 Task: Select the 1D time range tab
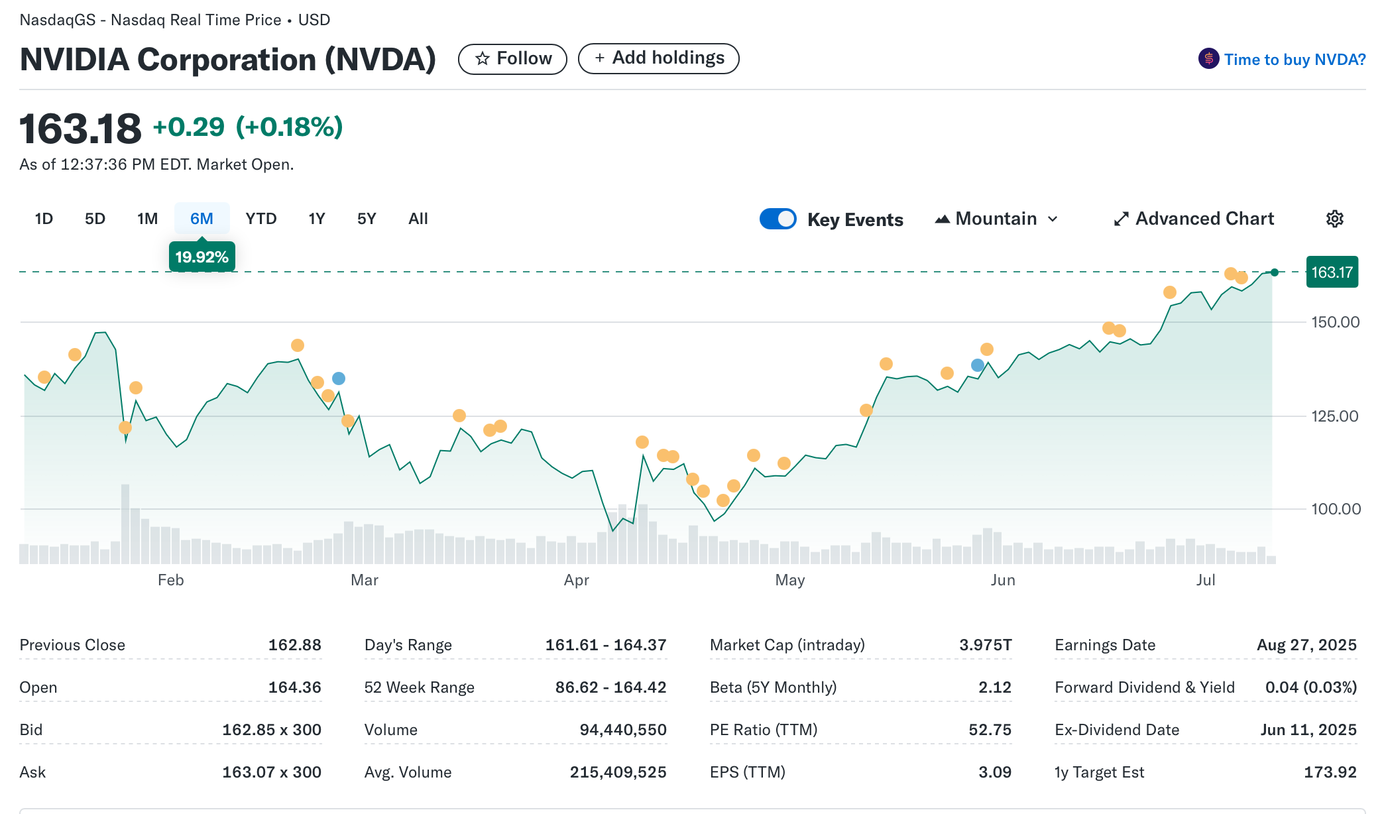(x=44, y=219)
